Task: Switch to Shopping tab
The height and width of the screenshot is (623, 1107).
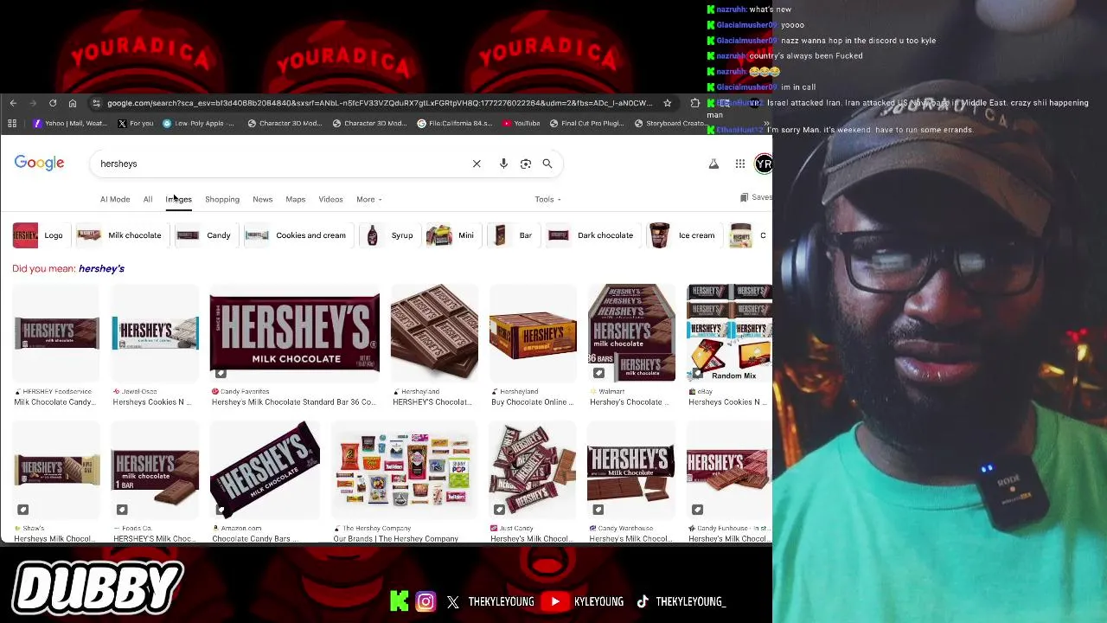Action: click(222, 199)
